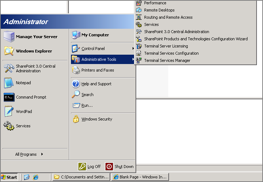Expand the Administrative Tools submenu arrow
The width and height of the screenshot is (263, 182).
pyautogui.click(x=133, y=59)
